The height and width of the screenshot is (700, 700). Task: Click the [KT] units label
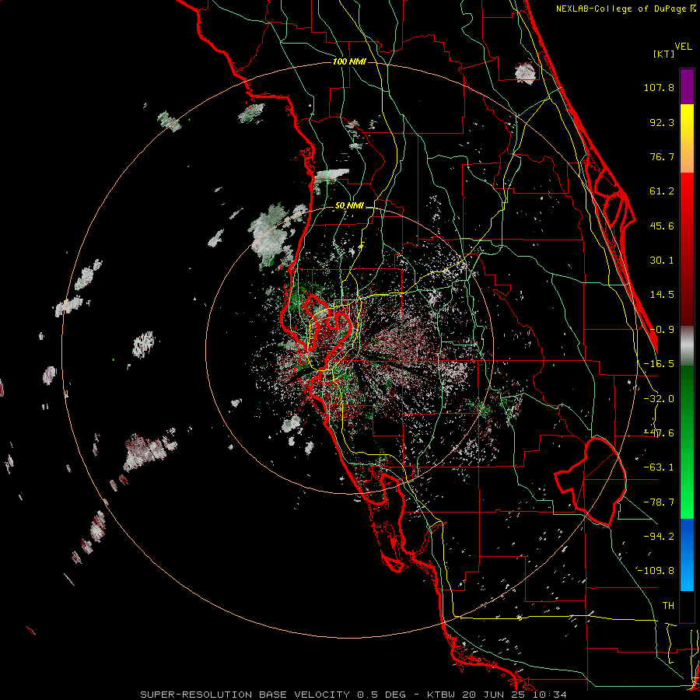tap(664, 54)
